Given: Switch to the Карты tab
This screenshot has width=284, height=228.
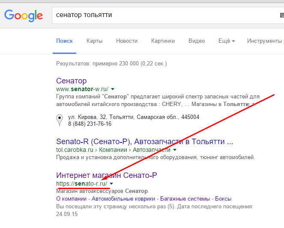Looking at the screenshot, I should (x=94, y=41).
